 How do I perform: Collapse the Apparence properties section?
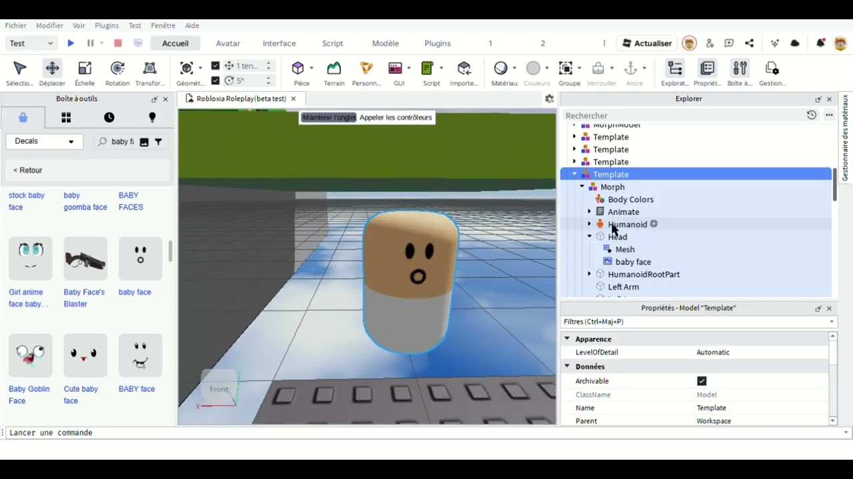coord(567,339)
